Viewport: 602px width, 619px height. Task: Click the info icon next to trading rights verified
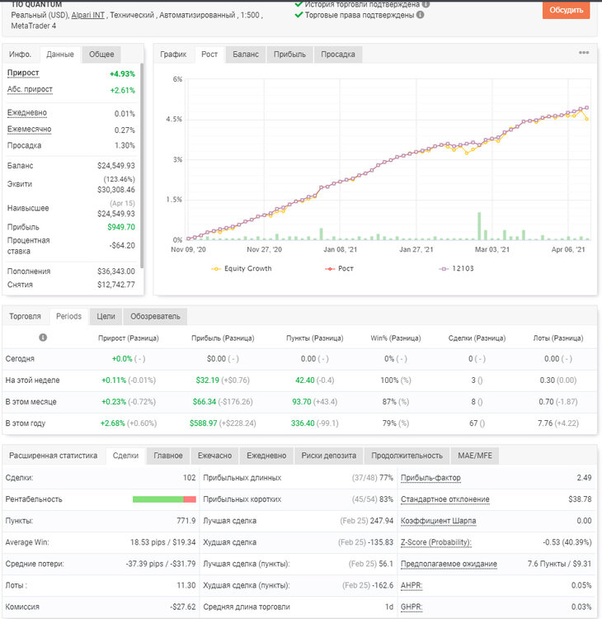pos(420,15)
